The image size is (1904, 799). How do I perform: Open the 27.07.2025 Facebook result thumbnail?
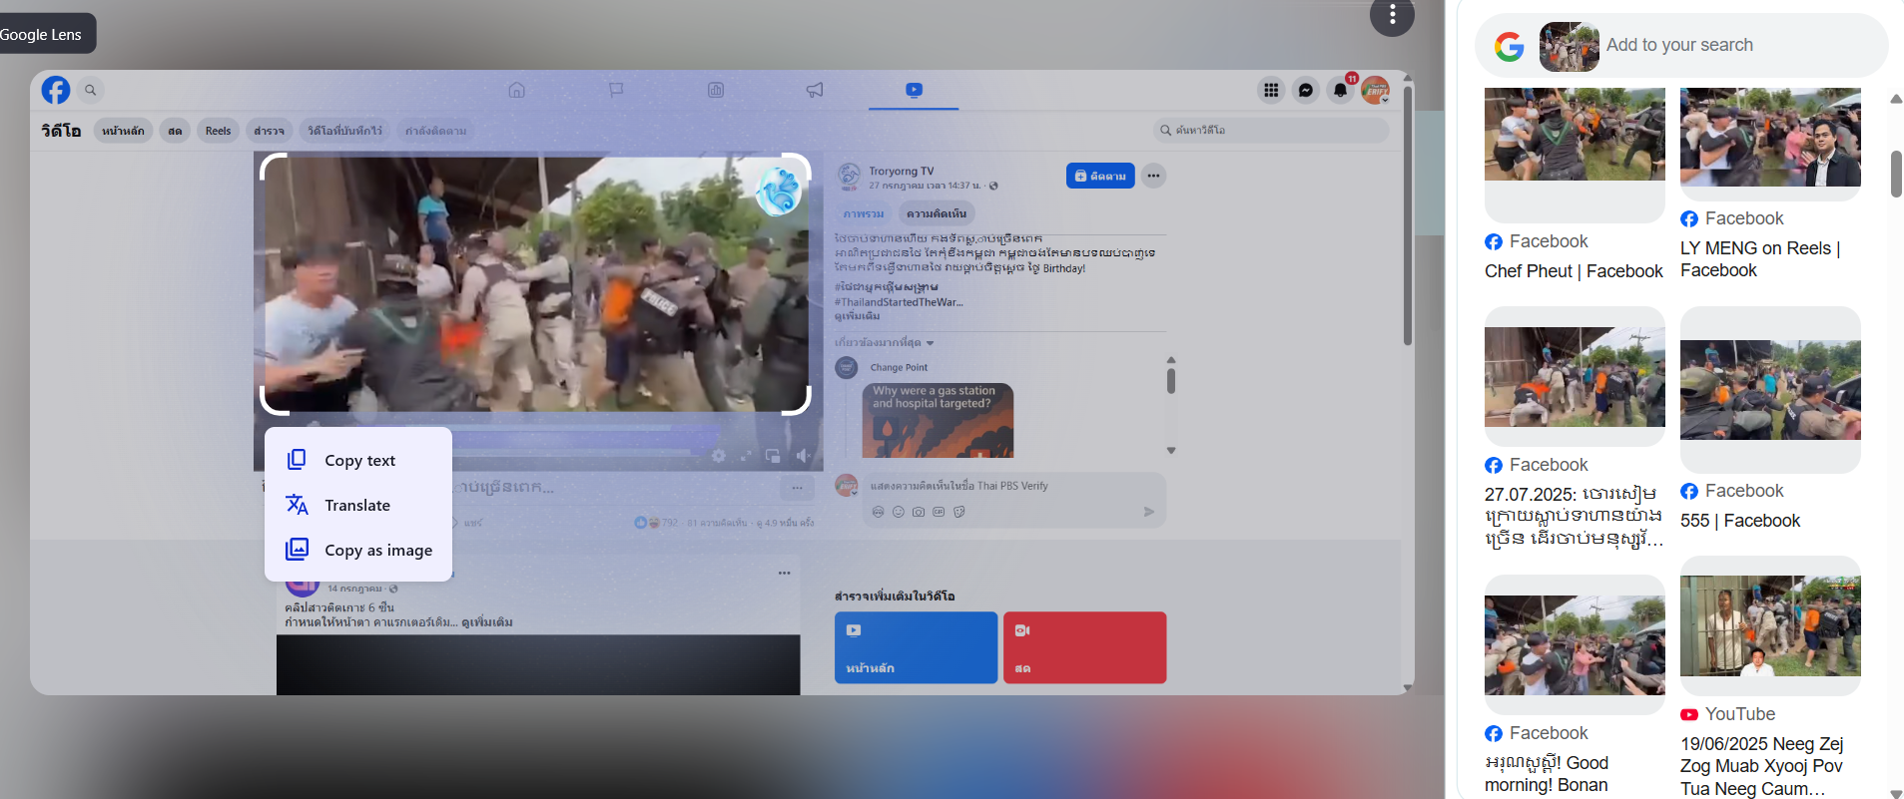click(1575, 376)
